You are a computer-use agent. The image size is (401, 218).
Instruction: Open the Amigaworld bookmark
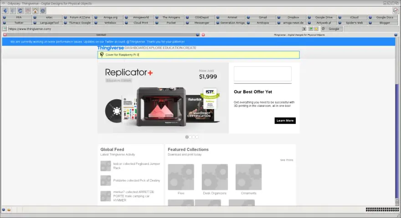(139, 17)
